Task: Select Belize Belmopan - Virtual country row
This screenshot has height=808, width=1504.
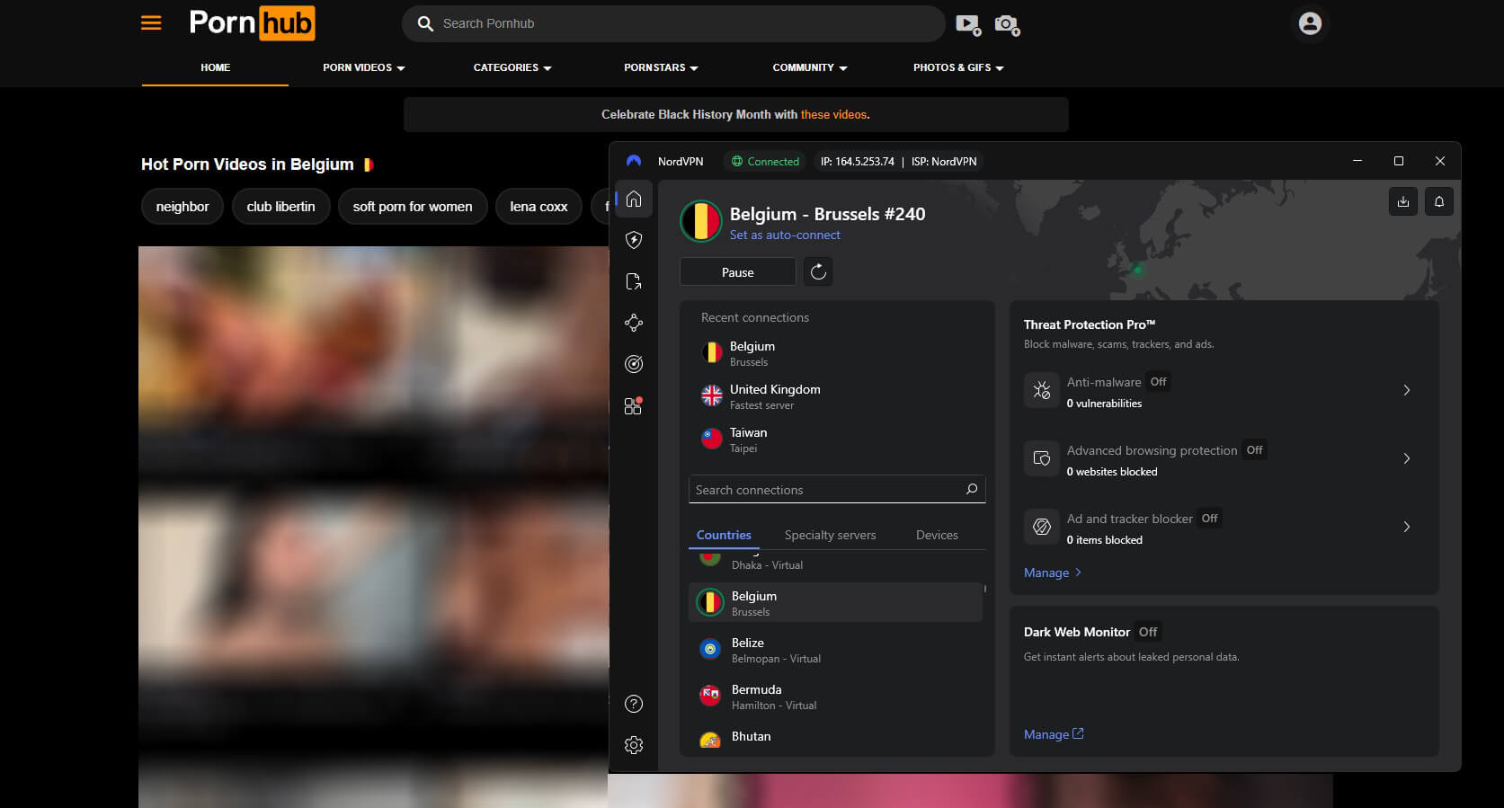Action: [x=835, y=649]
